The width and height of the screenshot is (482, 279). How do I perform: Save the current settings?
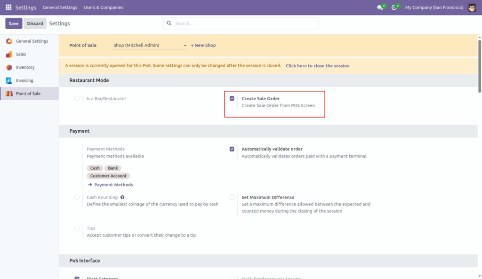(x=13, y=23)
